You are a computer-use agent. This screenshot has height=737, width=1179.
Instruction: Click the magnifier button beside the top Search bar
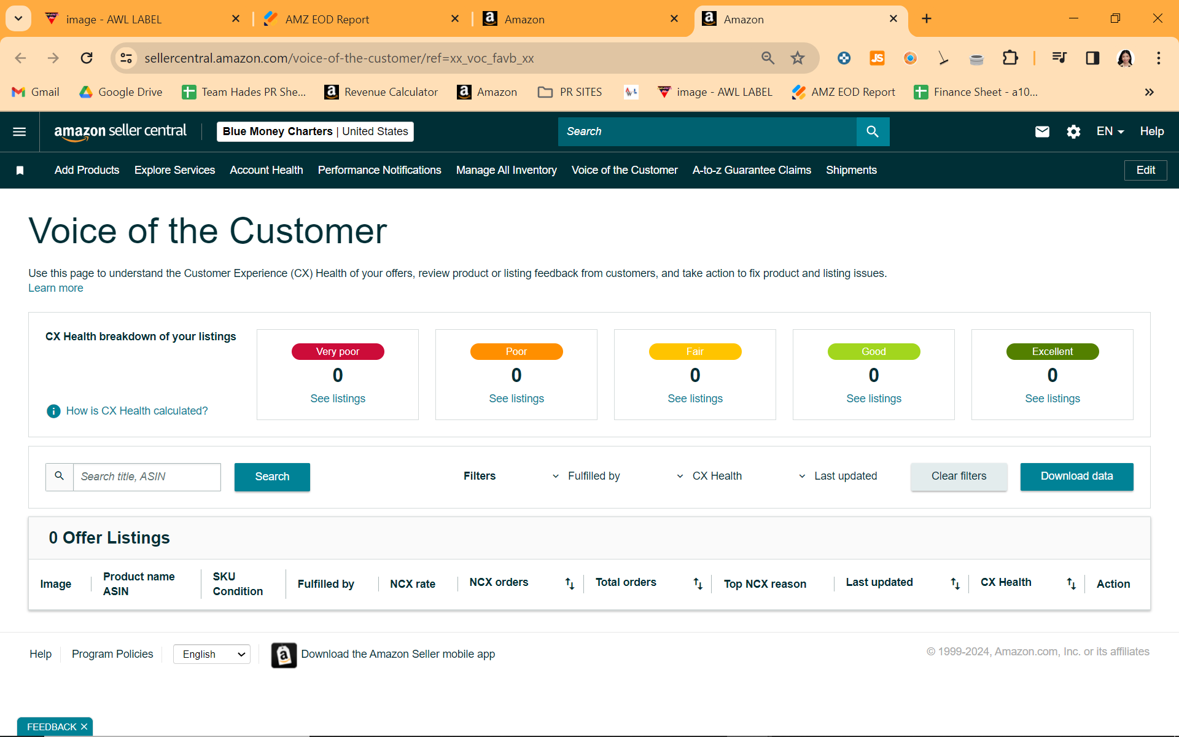pyautogui.click(x=873, y=131)
